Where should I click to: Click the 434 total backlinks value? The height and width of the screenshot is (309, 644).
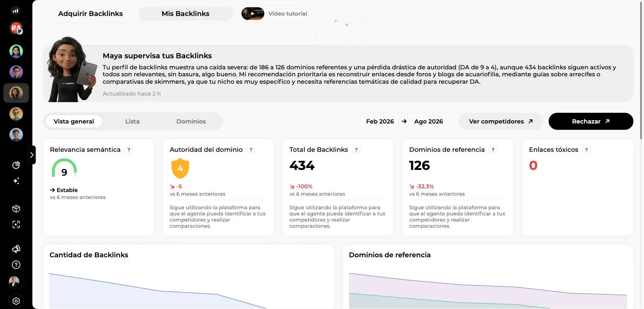pos(302,165)
